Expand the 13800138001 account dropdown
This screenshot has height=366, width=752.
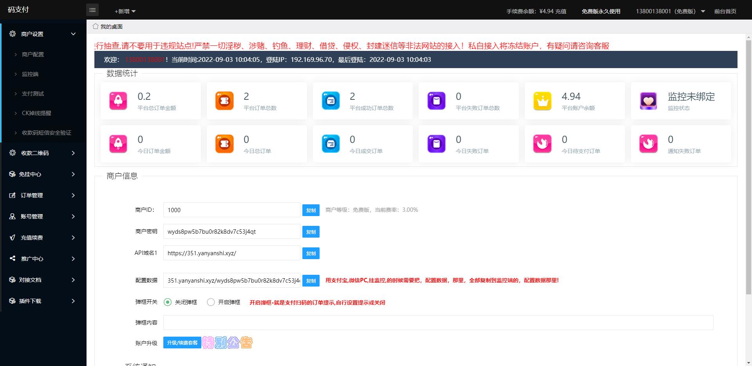tap(670, 11)
